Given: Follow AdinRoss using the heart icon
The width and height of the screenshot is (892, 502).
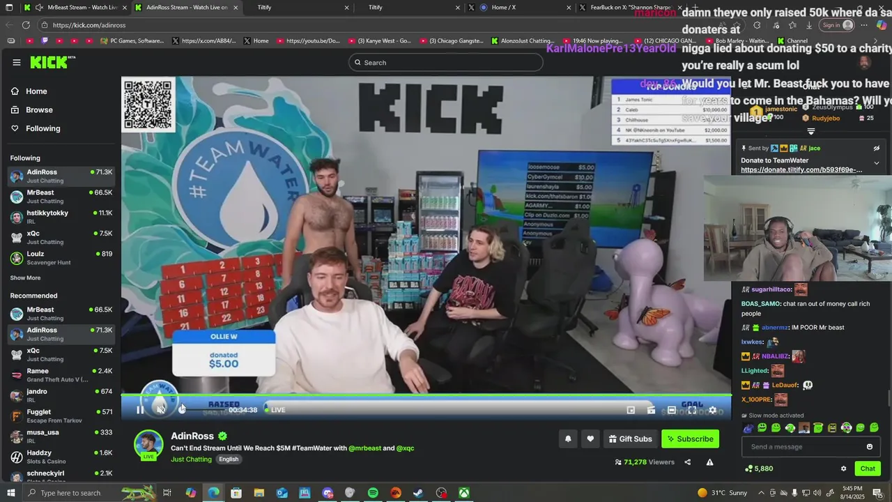Looking at the screenshot, I should coord(590,439).
